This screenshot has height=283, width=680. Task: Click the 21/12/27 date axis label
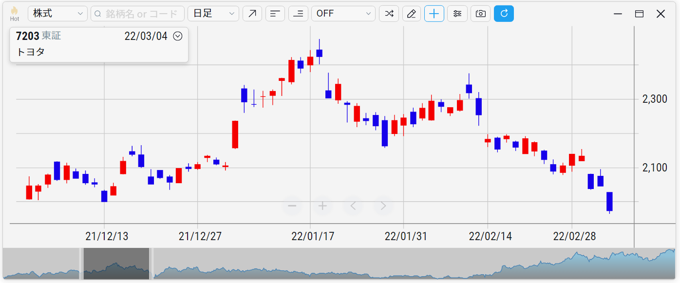(200, 237)
